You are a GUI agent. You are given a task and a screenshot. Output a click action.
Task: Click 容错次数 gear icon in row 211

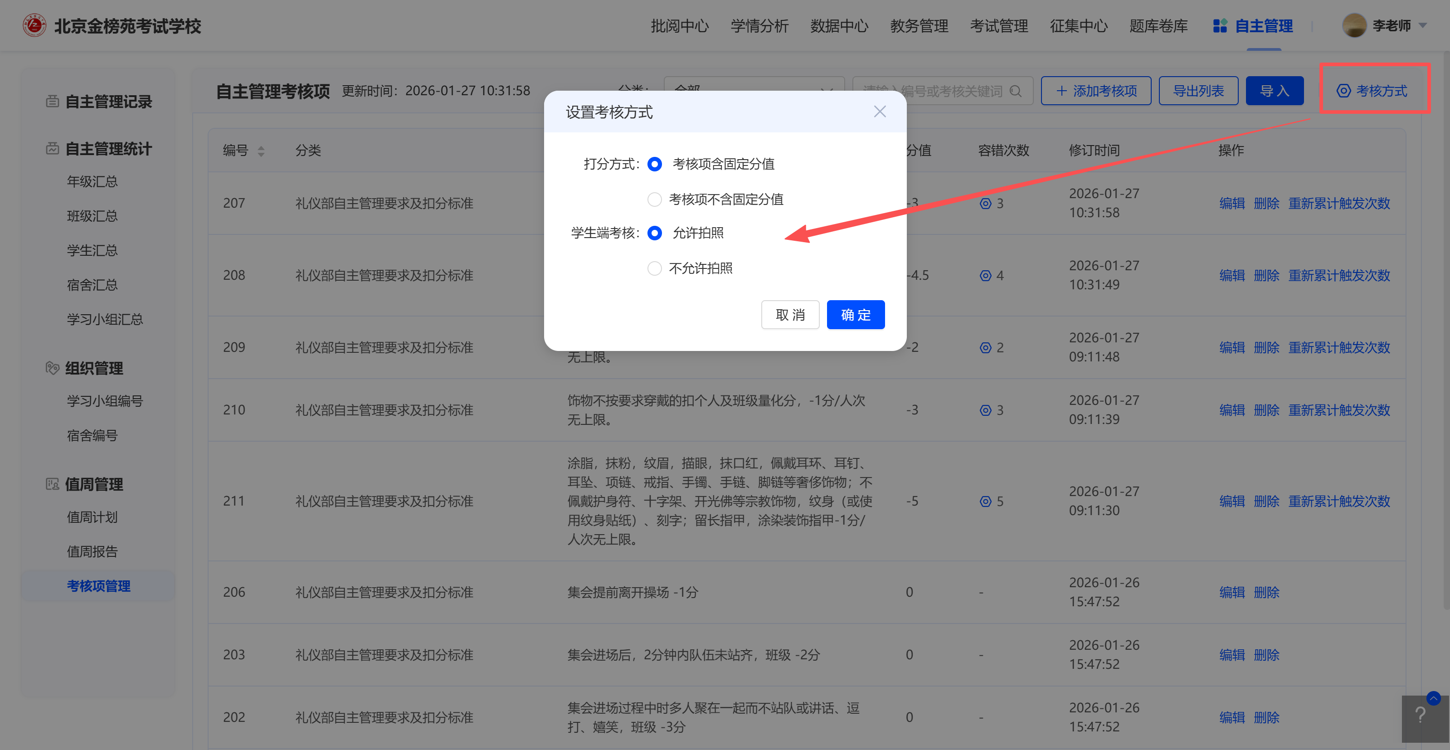(x=985, y=501)
